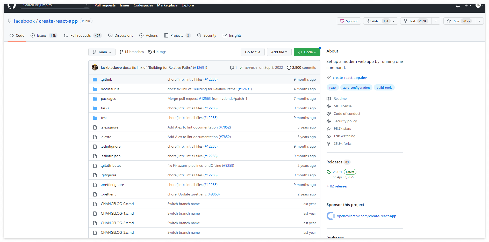Switch to the Code tab

(17, 35)
